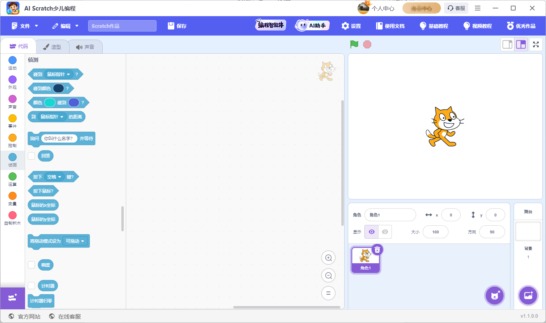Toggle the 响度 reporter checkbox
Image resolution: width=546 pixels, height=323 pixels.
[x=31, y=265]
